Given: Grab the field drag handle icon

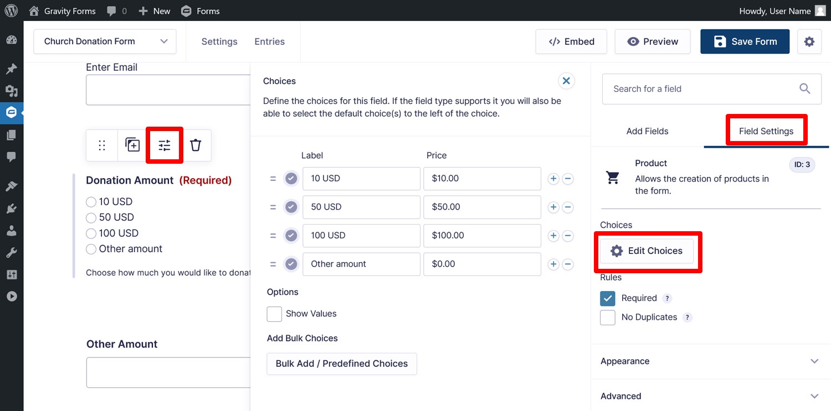Looking at the screenshot, I should [102, 145].
